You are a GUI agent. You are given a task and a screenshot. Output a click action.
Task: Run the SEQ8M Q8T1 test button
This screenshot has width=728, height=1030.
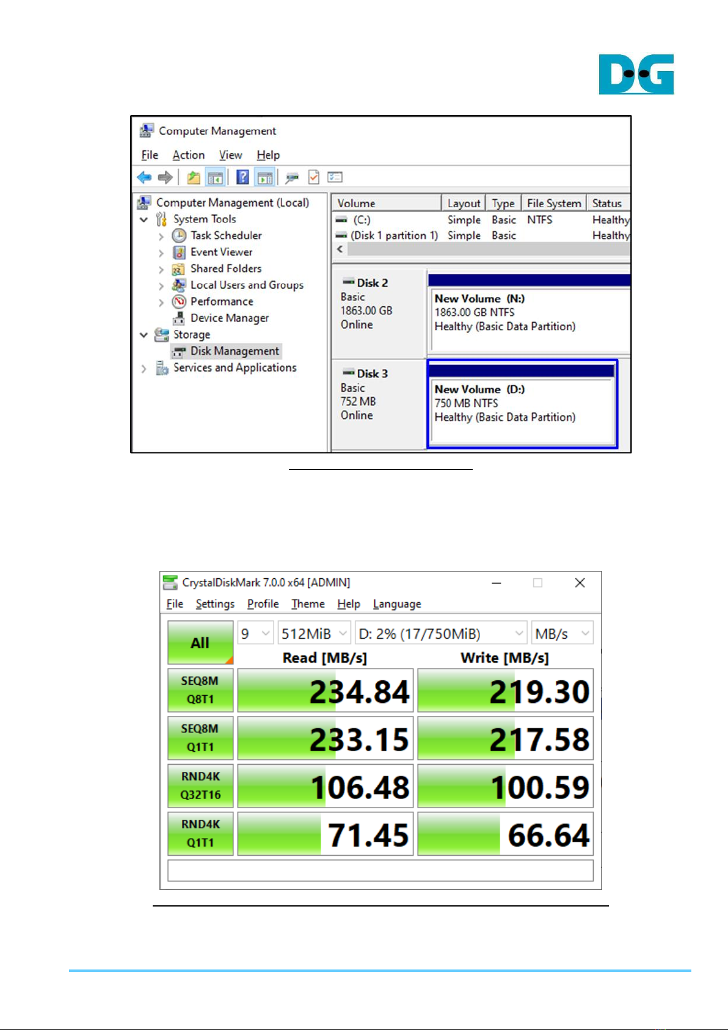pyautogui.click(x=200, y=690)
